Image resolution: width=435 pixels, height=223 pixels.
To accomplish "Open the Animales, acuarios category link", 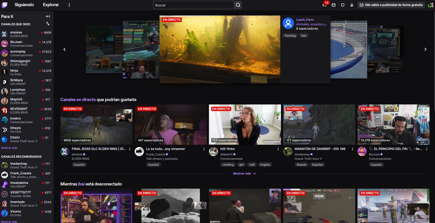I will pos(312,24).
